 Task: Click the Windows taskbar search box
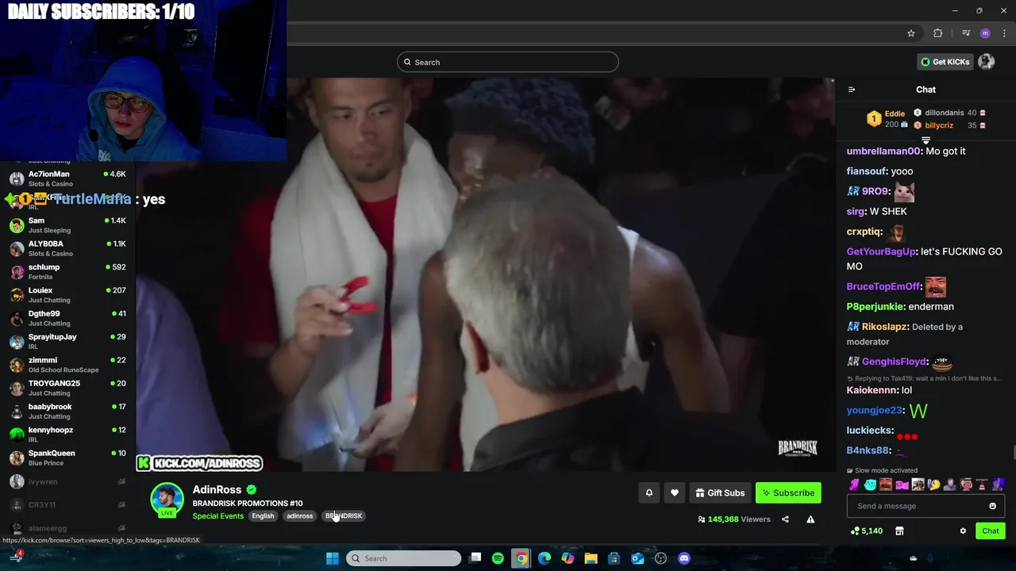(403, 558)
